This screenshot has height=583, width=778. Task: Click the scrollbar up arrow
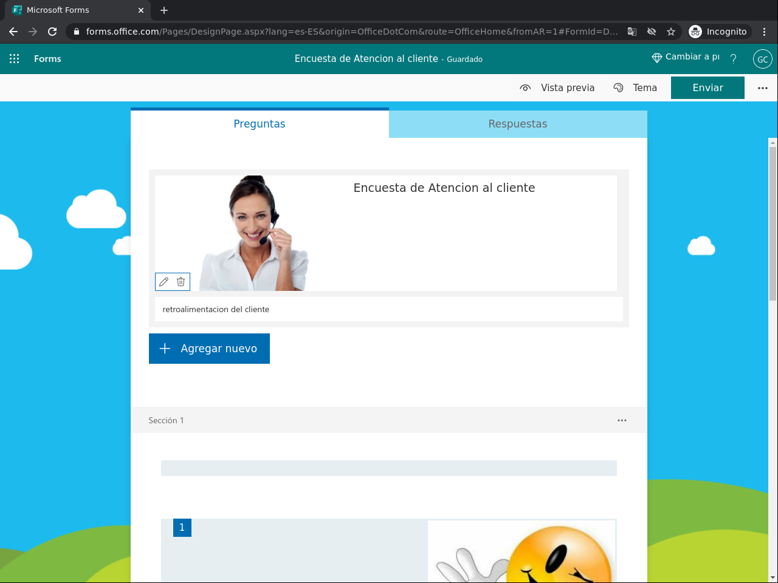(773, 143)
